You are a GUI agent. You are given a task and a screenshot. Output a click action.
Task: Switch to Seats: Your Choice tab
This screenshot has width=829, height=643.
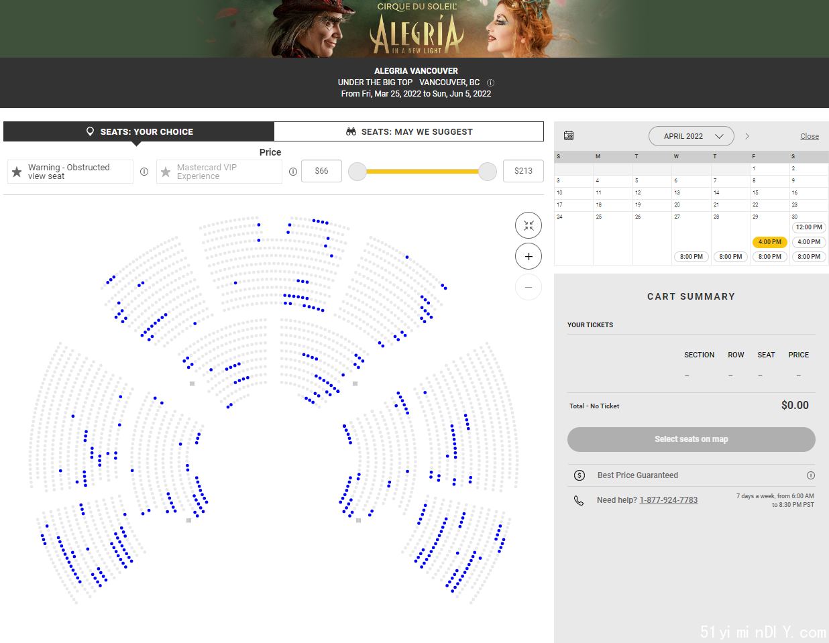(139, 131)
